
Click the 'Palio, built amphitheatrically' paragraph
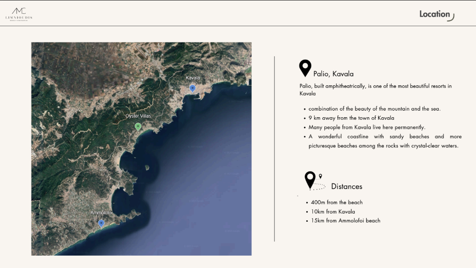click(x=375, y=90)
